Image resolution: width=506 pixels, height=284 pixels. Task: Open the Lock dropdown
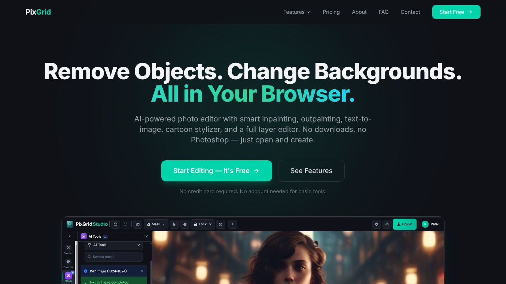pos(203,224)
